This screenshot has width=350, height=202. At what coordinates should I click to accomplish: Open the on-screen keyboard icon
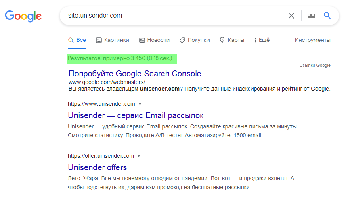[311, 16]
